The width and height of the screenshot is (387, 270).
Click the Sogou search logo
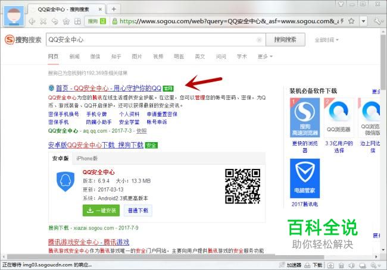point(23,39)
